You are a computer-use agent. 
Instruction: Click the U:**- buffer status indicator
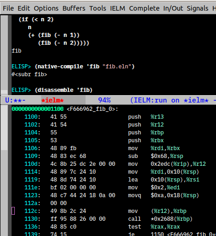click(x=15, y=100)
